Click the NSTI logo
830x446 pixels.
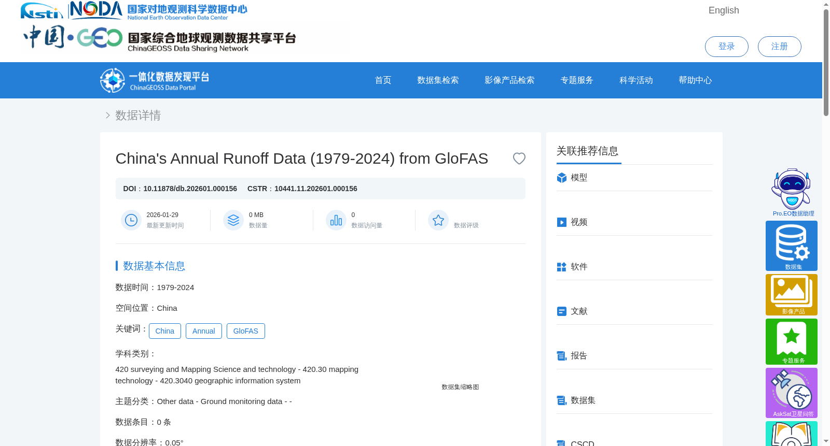tap(41, 10)
